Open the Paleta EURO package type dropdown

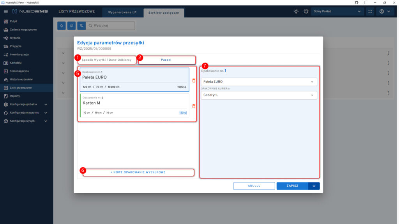(259, 82)
